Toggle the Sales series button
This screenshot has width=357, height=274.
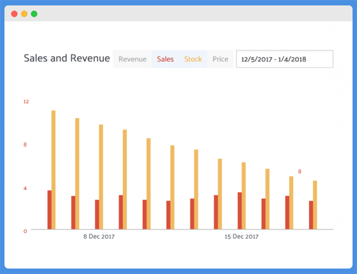[x=165, y=59]
